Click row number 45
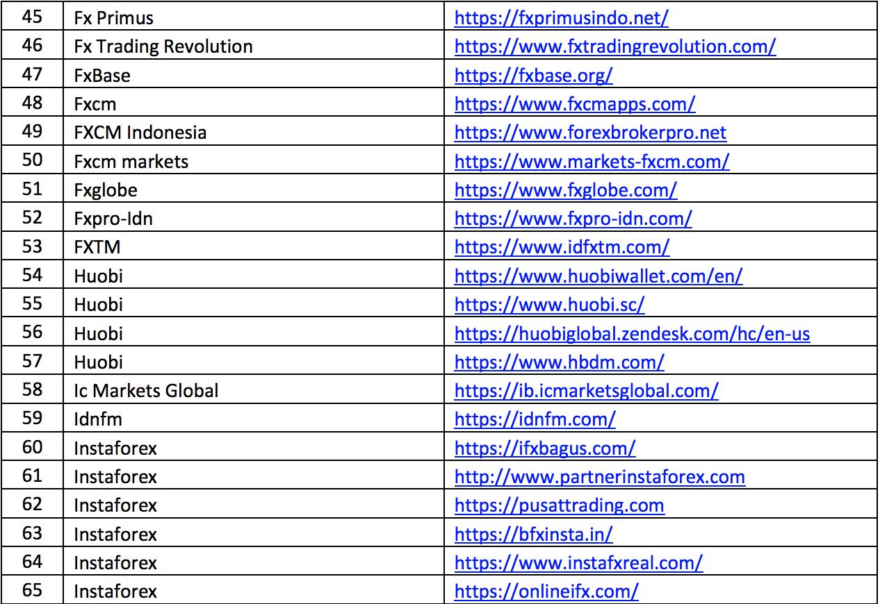The width and height of the screenshot is (880, 604). (x=33, y=17)
